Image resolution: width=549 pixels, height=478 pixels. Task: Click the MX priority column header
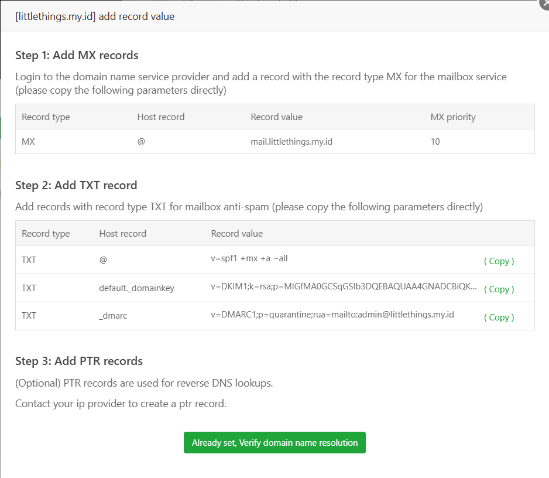click(x=453, y=117)
